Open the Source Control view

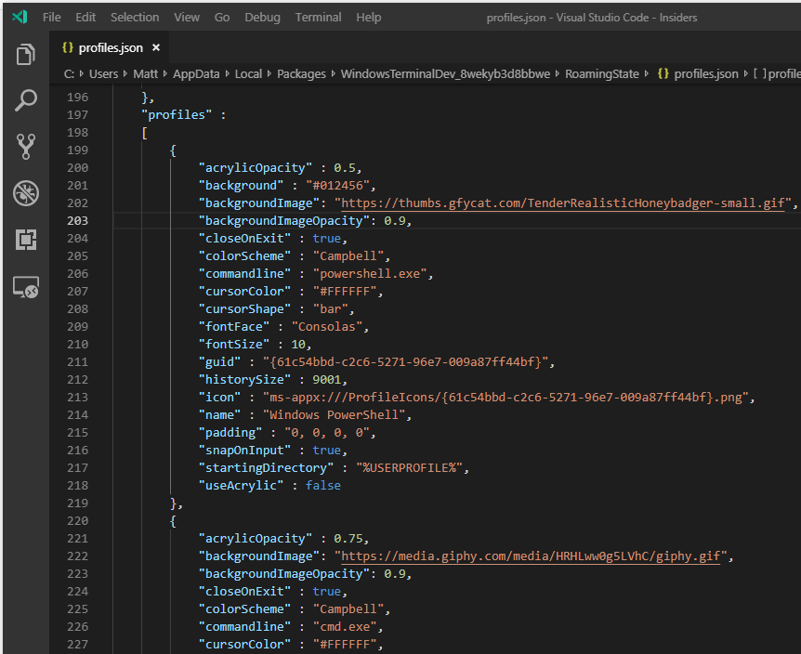click(25, 146)
